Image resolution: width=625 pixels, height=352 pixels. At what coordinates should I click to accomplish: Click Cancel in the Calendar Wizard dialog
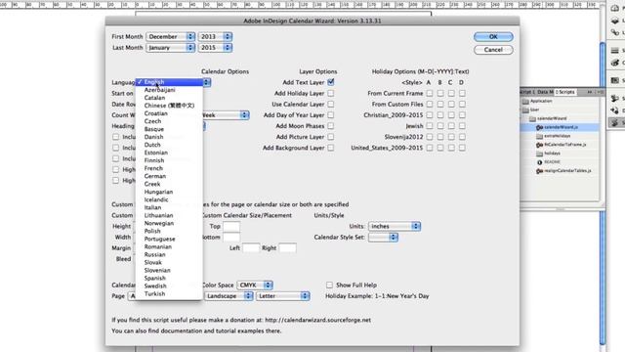point(493,50)
